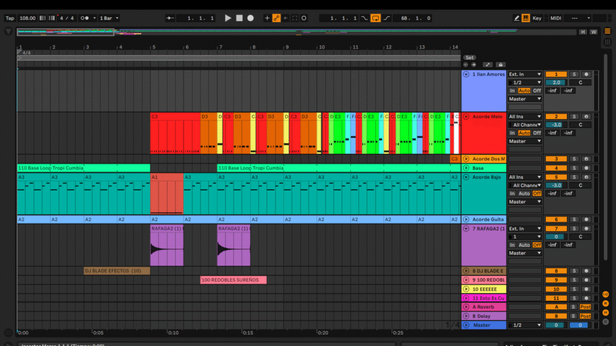Solo the Acorde Melo track

click(574, 117)
